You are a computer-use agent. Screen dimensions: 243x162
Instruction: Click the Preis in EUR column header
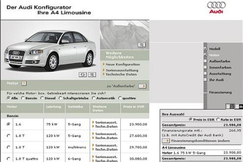pos(134,107)
